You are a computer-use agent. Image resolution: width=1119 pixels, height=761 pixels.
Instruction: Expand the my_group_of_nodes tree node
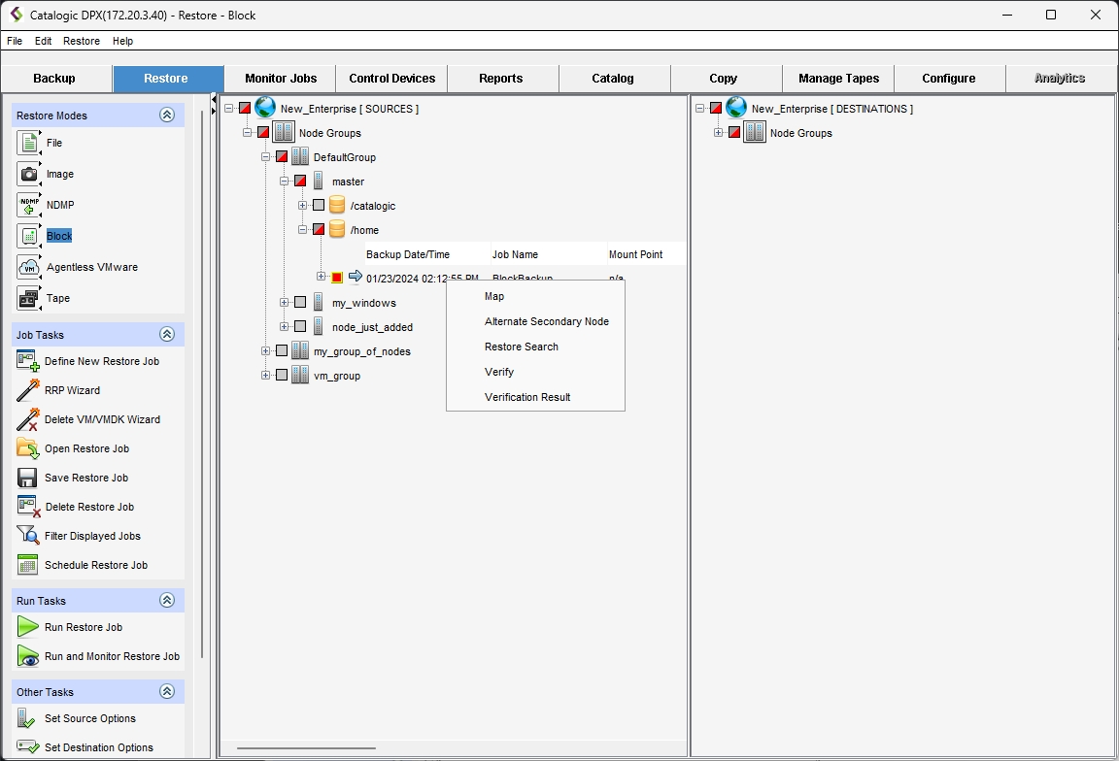pyautogui.click(x=265, y=351)
